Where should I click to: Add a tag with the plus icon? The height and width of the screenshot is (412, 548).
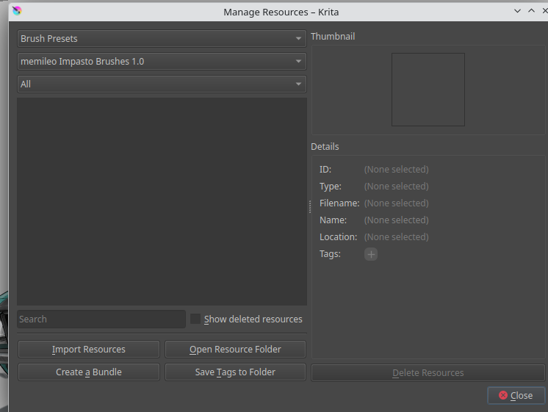pos(371,254)
